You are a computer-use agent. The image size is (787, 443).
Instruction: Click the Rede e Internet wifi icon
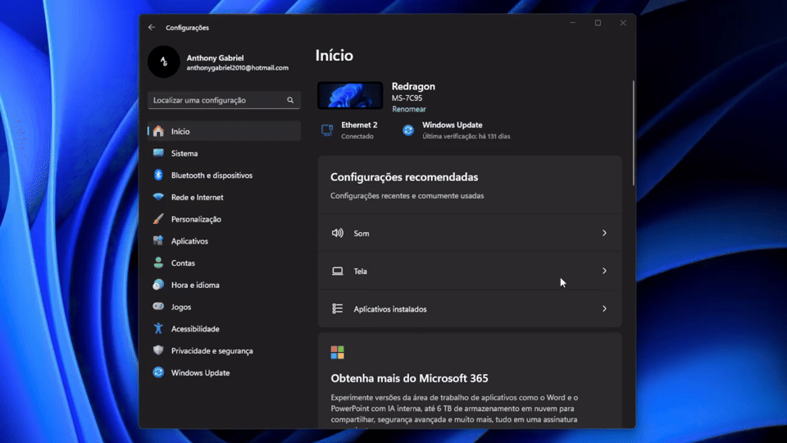pos(158,197)
